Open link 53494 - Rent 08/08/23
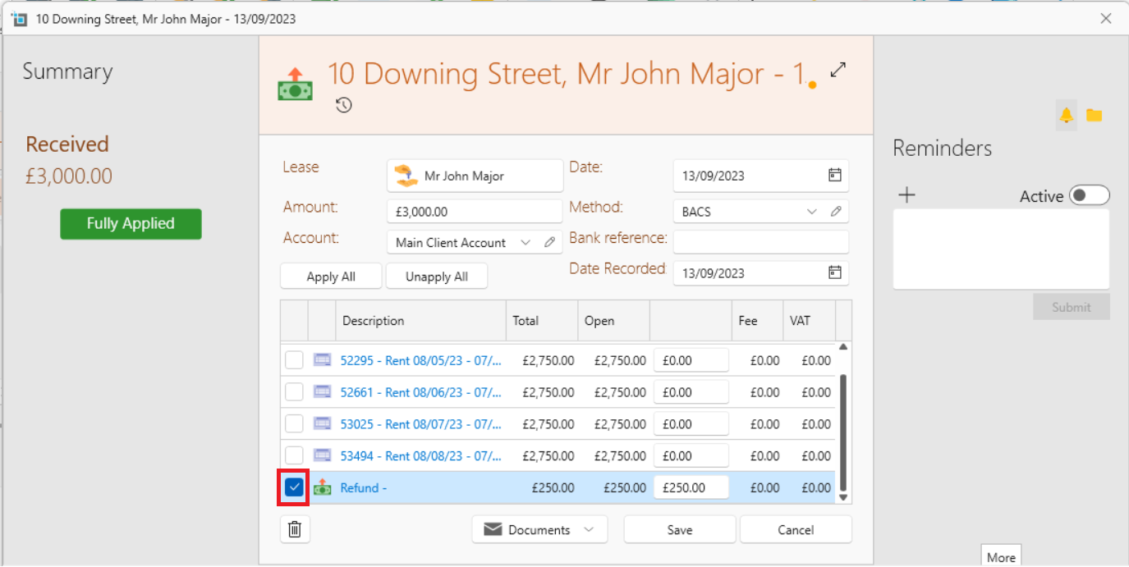 420,455
